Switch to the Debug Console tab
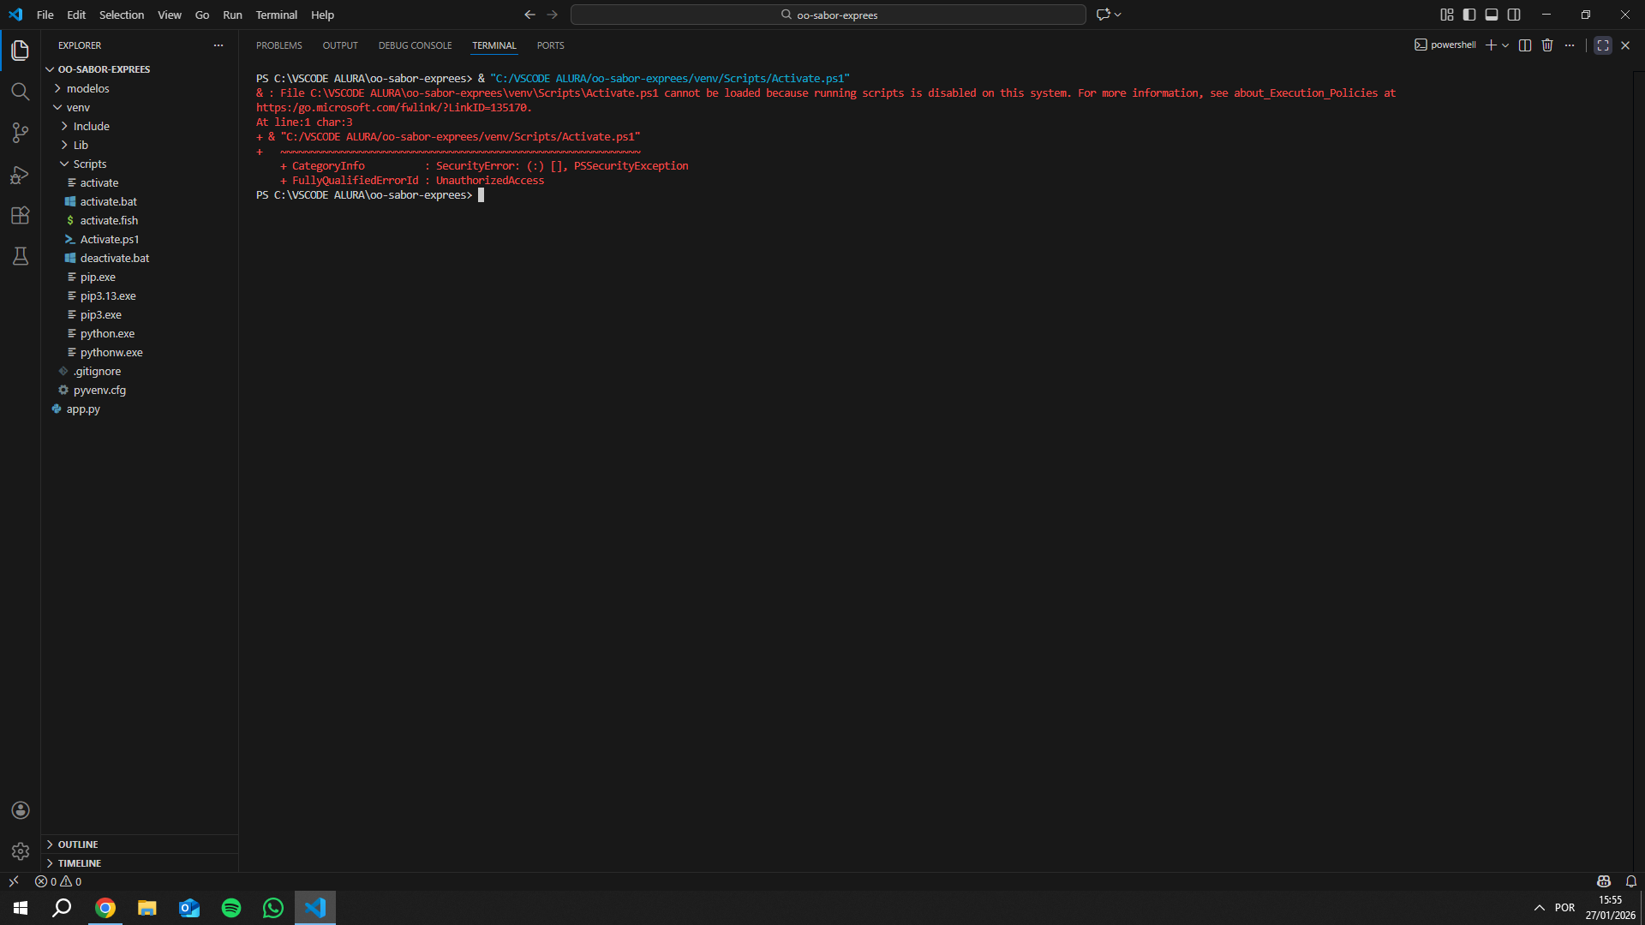Screen dimensions: 1645x925 coord(415,45)
